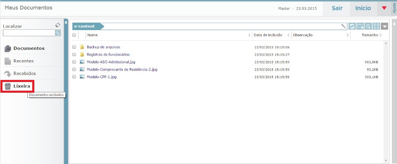The height and width of the screenshot is (164, 397).
Task: Open Recebidos in the sidebar
Action: coord(24,73)
